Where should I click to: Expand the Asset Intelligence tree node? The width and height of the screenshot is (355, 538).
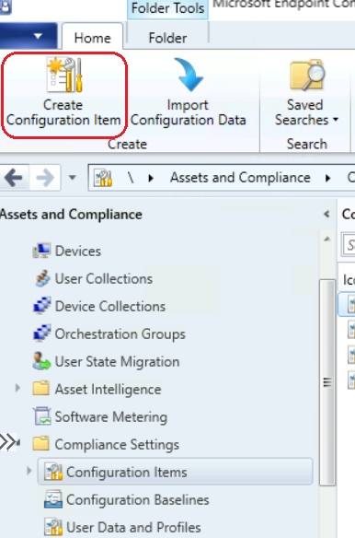[17, 389]
